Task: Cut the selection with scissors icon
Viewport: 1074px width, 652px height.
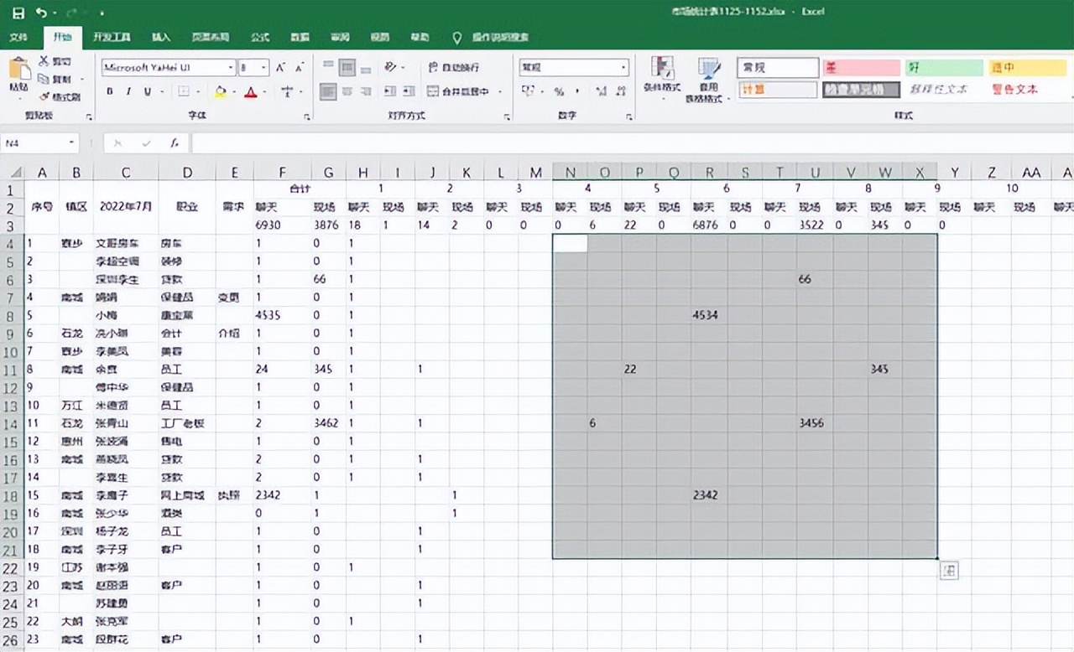Action: point(55,61)
